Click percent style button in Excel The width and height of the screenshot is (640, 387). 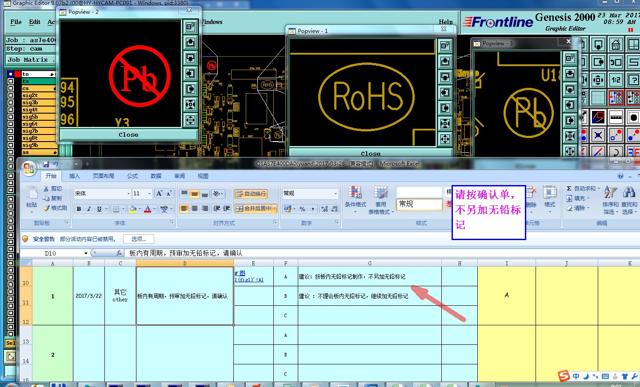coord(303,209)
